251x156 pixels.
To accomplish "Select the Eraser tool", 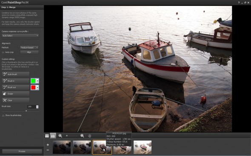I will 16,94.
